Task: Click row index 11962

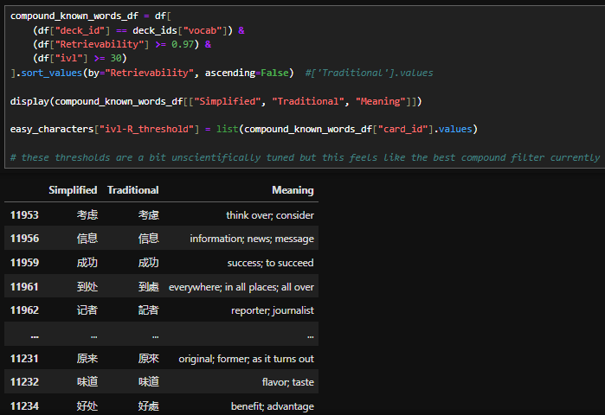Action: pyautogui.click(x=25, y=310)
